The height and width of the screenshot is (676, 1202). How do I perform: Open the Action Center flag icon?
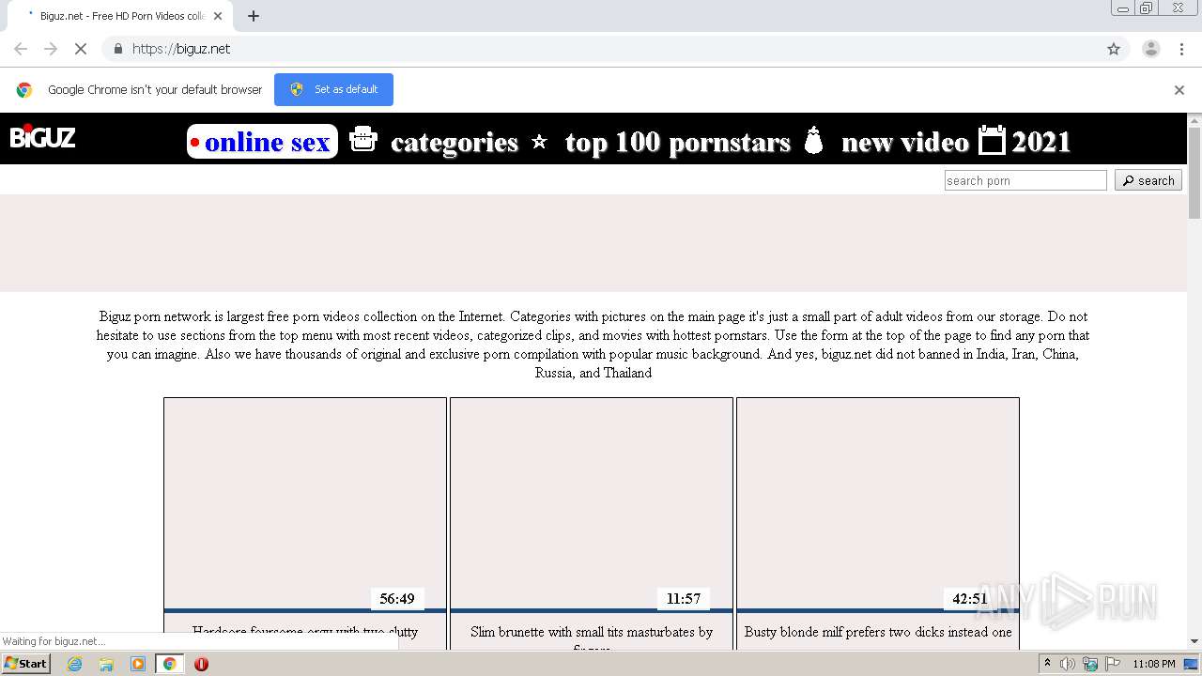[x=1111, y=664]
